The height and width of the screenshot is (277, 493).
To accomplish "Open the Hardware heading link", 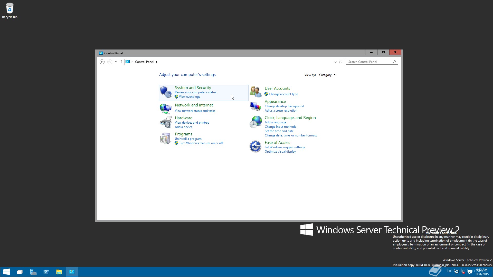I will (184, 118).
